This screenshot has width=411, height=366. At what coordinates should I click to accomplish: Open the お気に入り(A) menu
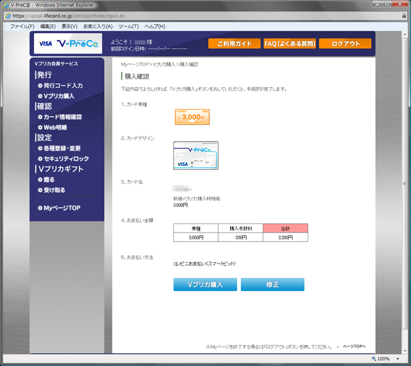point(98,26)
